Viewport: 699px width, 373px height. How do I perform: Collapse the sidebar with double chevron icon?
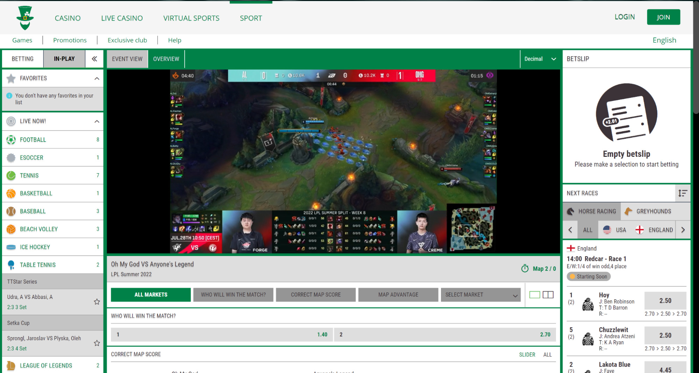click(94, 59)
